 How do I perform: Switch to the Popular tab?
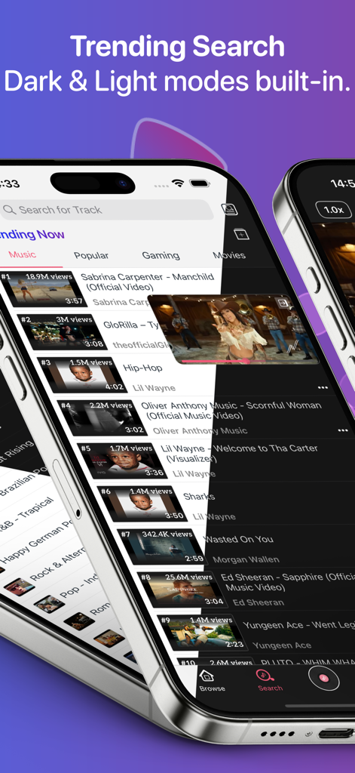pyautogui.click(x=91, y=255)
